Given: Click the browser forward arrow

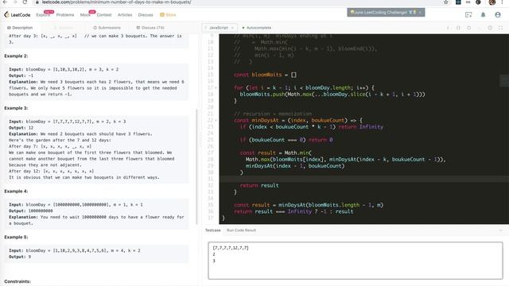Looking at the screenshot, I should (15, 2).
